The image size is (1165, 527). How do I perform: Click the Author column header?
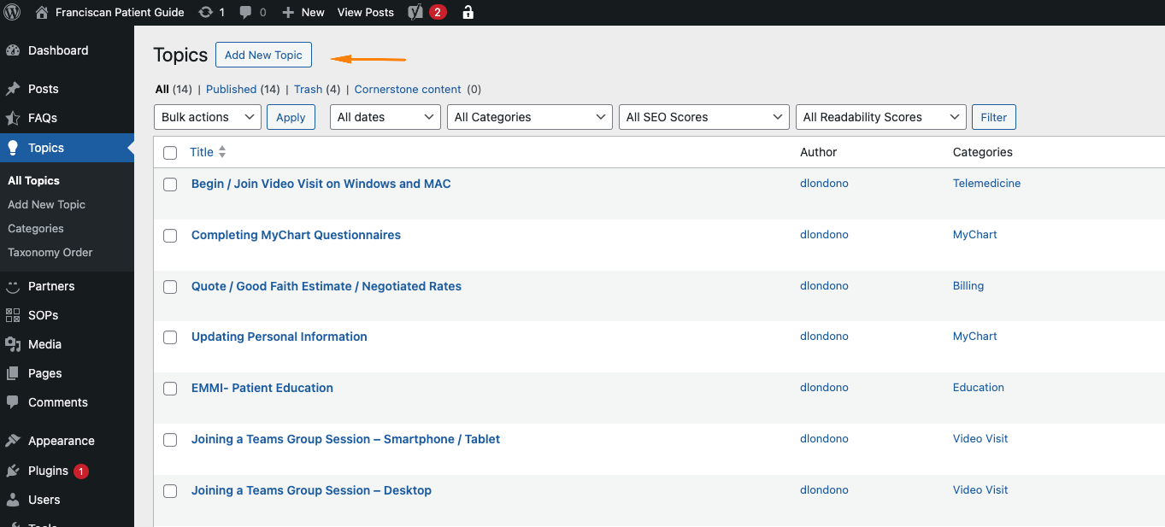[818, 152]
